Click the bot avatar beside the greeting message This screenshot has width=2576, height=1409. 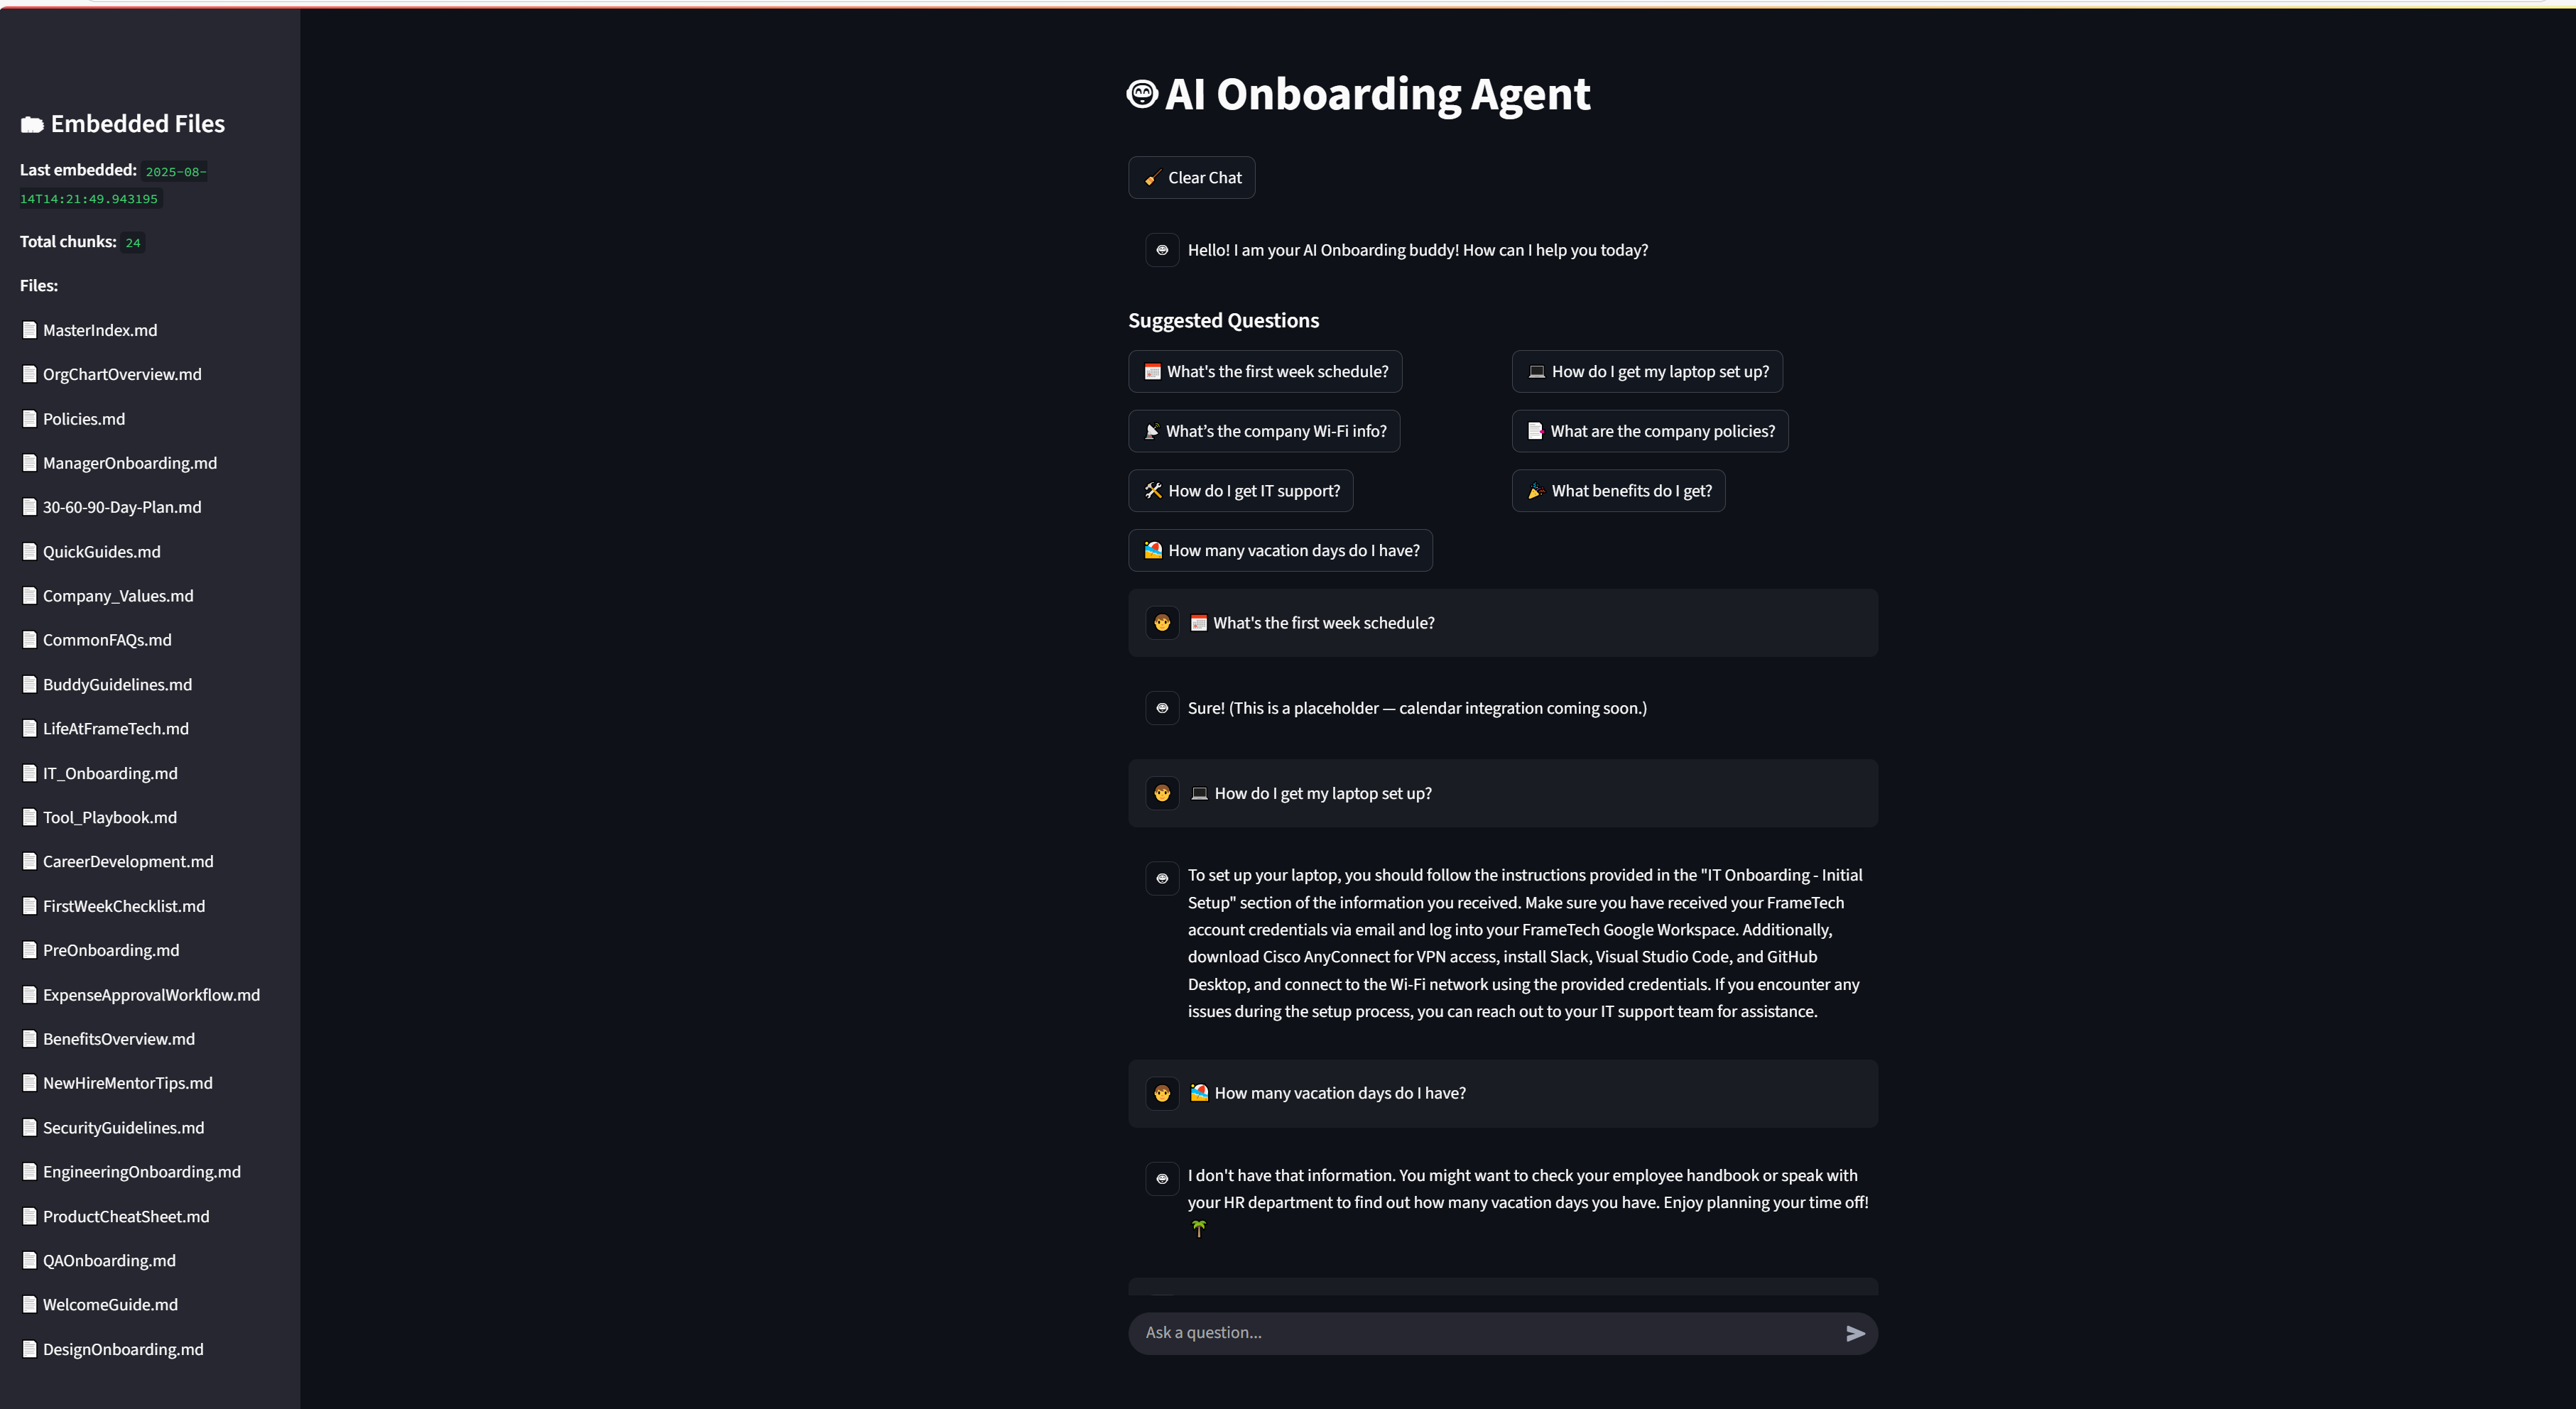click(x=1161, y=250)
